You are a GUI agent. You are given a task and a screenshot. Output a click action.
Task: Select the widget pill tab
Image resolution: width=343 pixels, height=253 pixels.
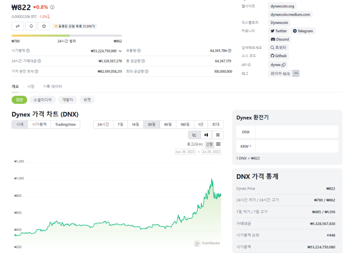click(x=87, y=100)
